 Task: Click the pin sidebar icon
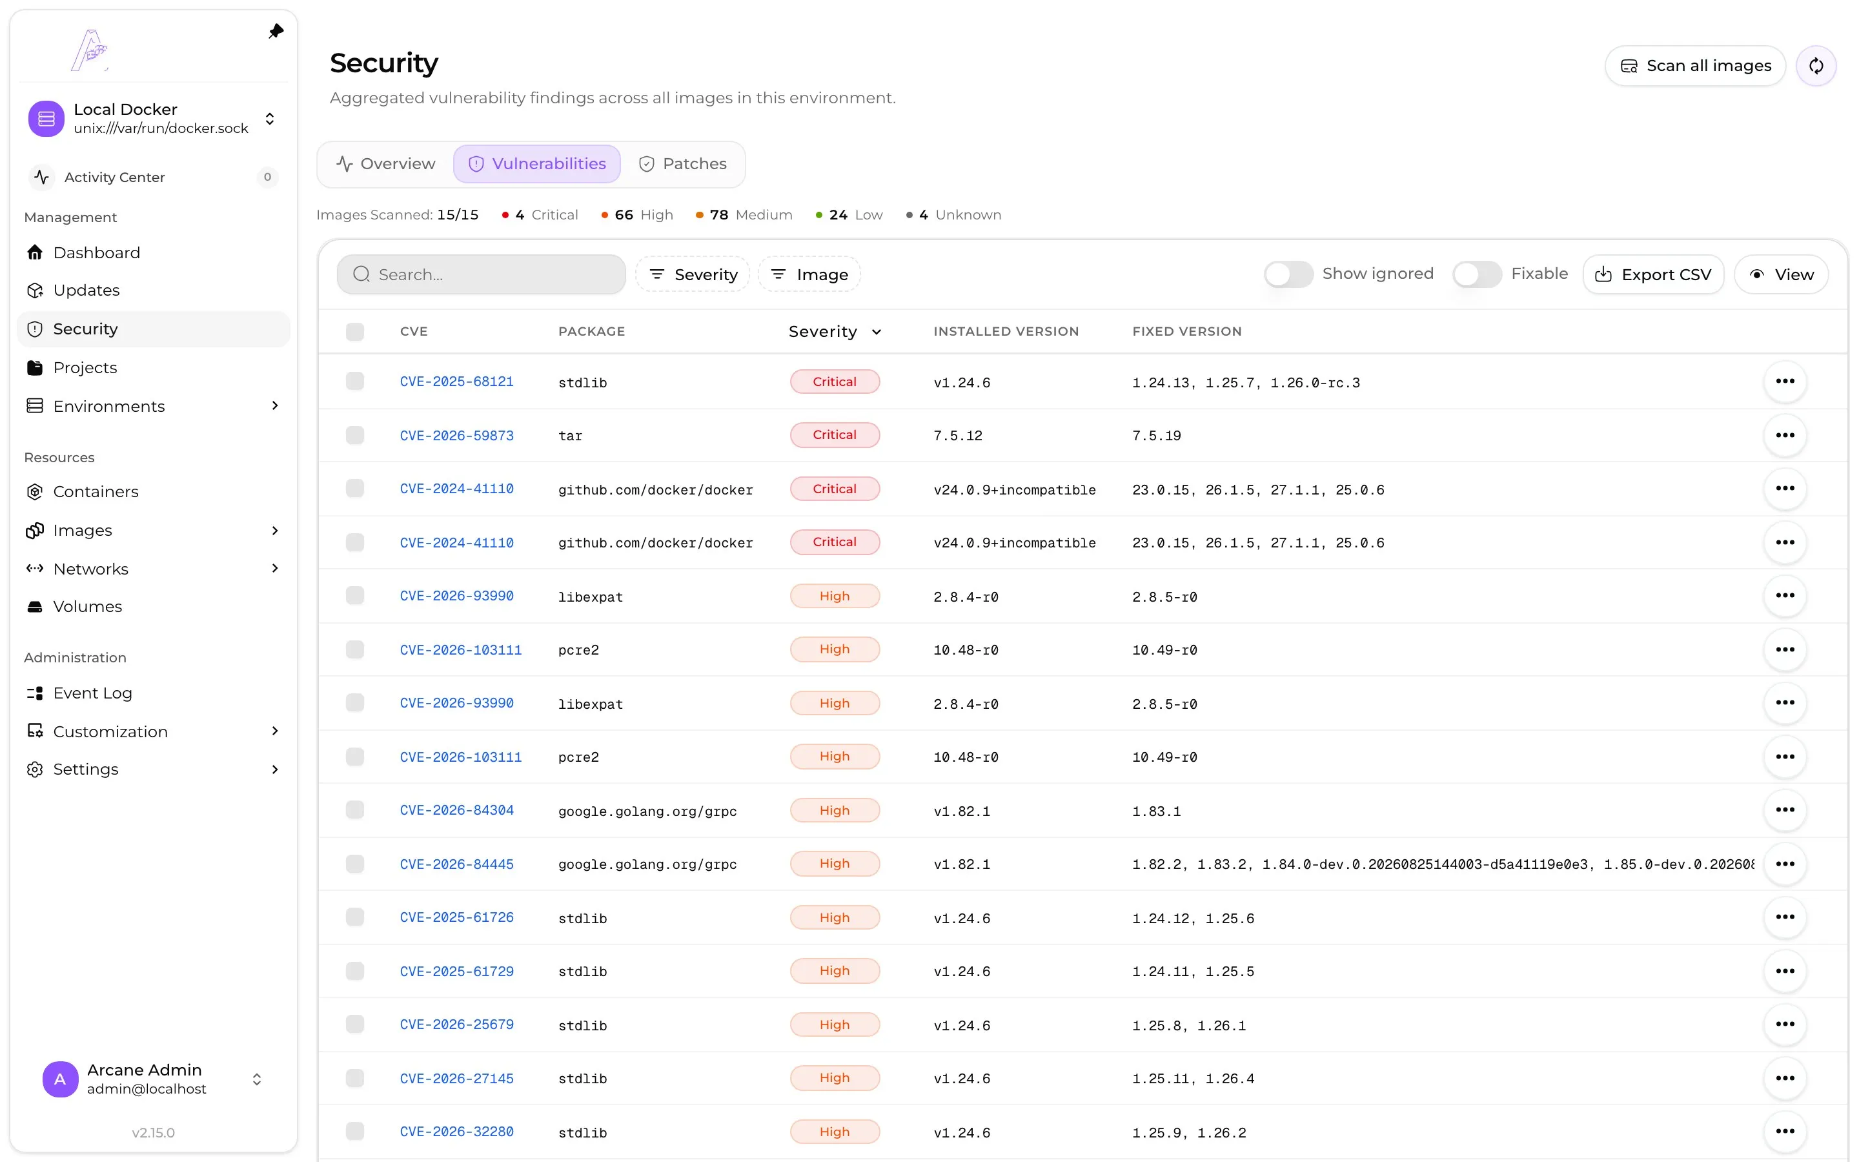click(276, 31)
